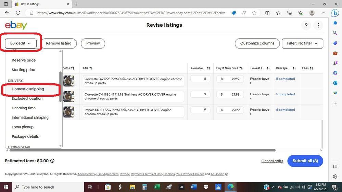Image resolution: width=342 pixels, height=192 pixels.
Task: Click the estimated fees info icon
Action: (x=52, y=161)
